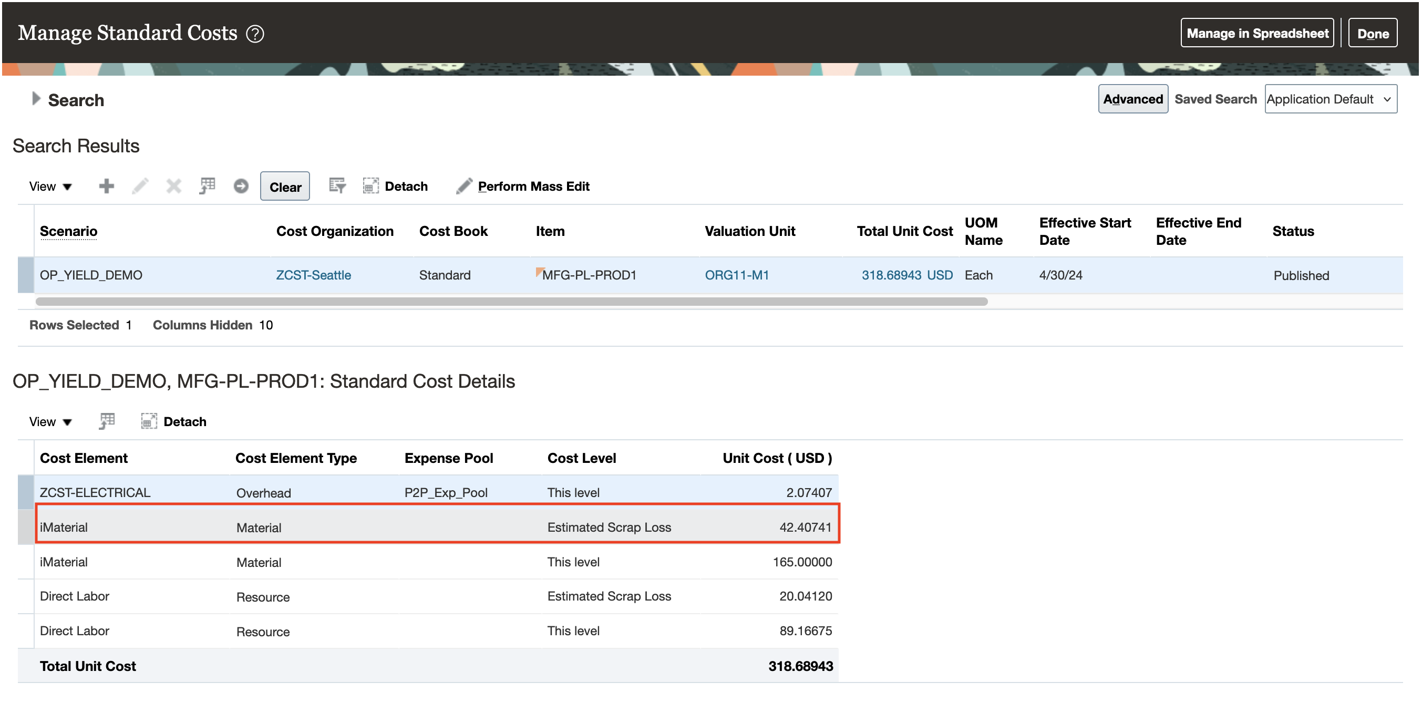Click Export to Excel in Search Results toolbar

pyautogui.click(x=208, y=187)
